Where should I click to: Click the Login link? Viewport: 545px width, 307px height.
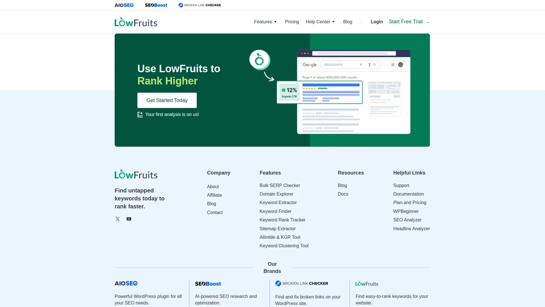[x=377, y=22]
